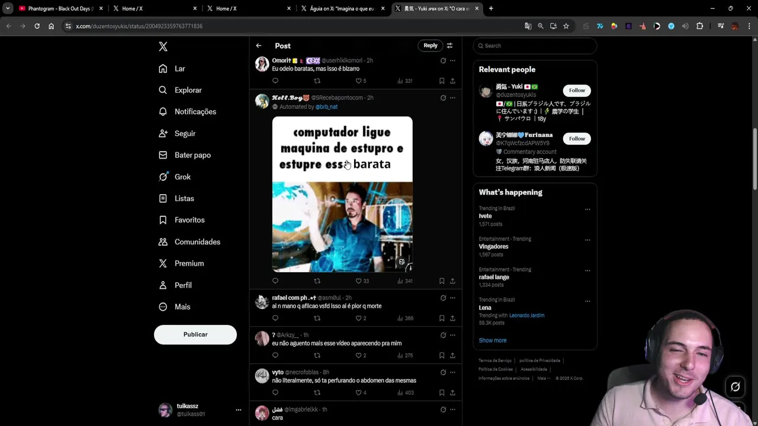Open more menu on Omori's reply

coord(452,60)
